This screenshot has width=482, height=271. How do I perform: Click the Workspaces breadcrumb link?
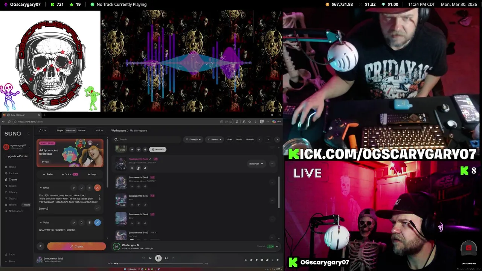[118, 131]
